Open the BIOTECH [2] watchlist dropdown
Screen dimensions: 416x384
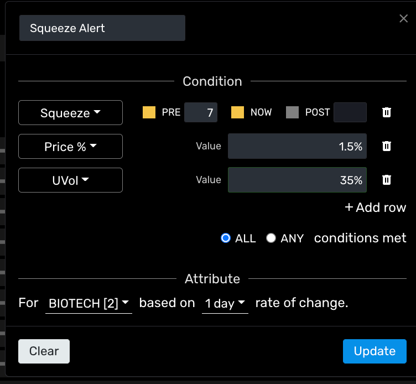89,303
